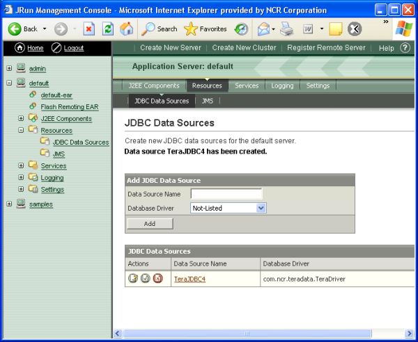Click the horizontal scrollbar thumb
Viewport: 418px width, 342px height.
tap(247, 334)
